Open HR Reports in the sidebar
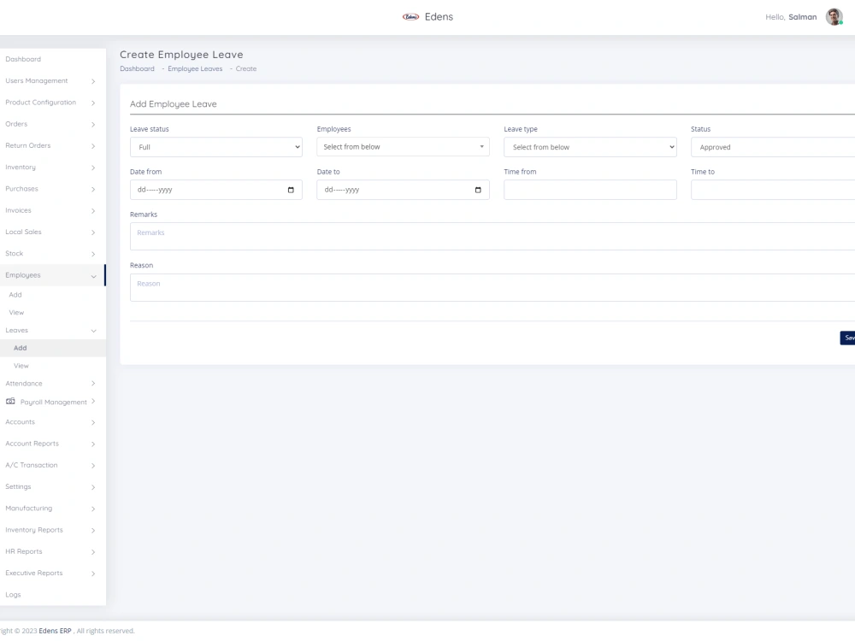The width and height of the screenshot is (855, 641). pyautogui.click(x=23, y=551)
